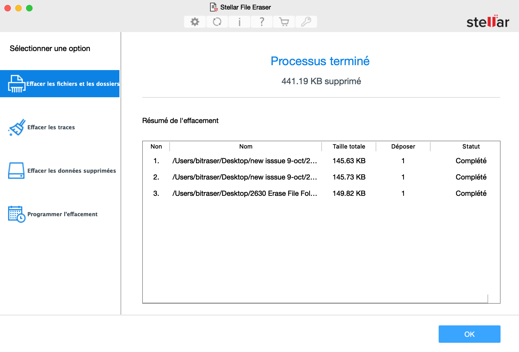Click the shredder icon for erasing files
The width and height of the screenshot is (519, 352).
[x=17, y=84]
